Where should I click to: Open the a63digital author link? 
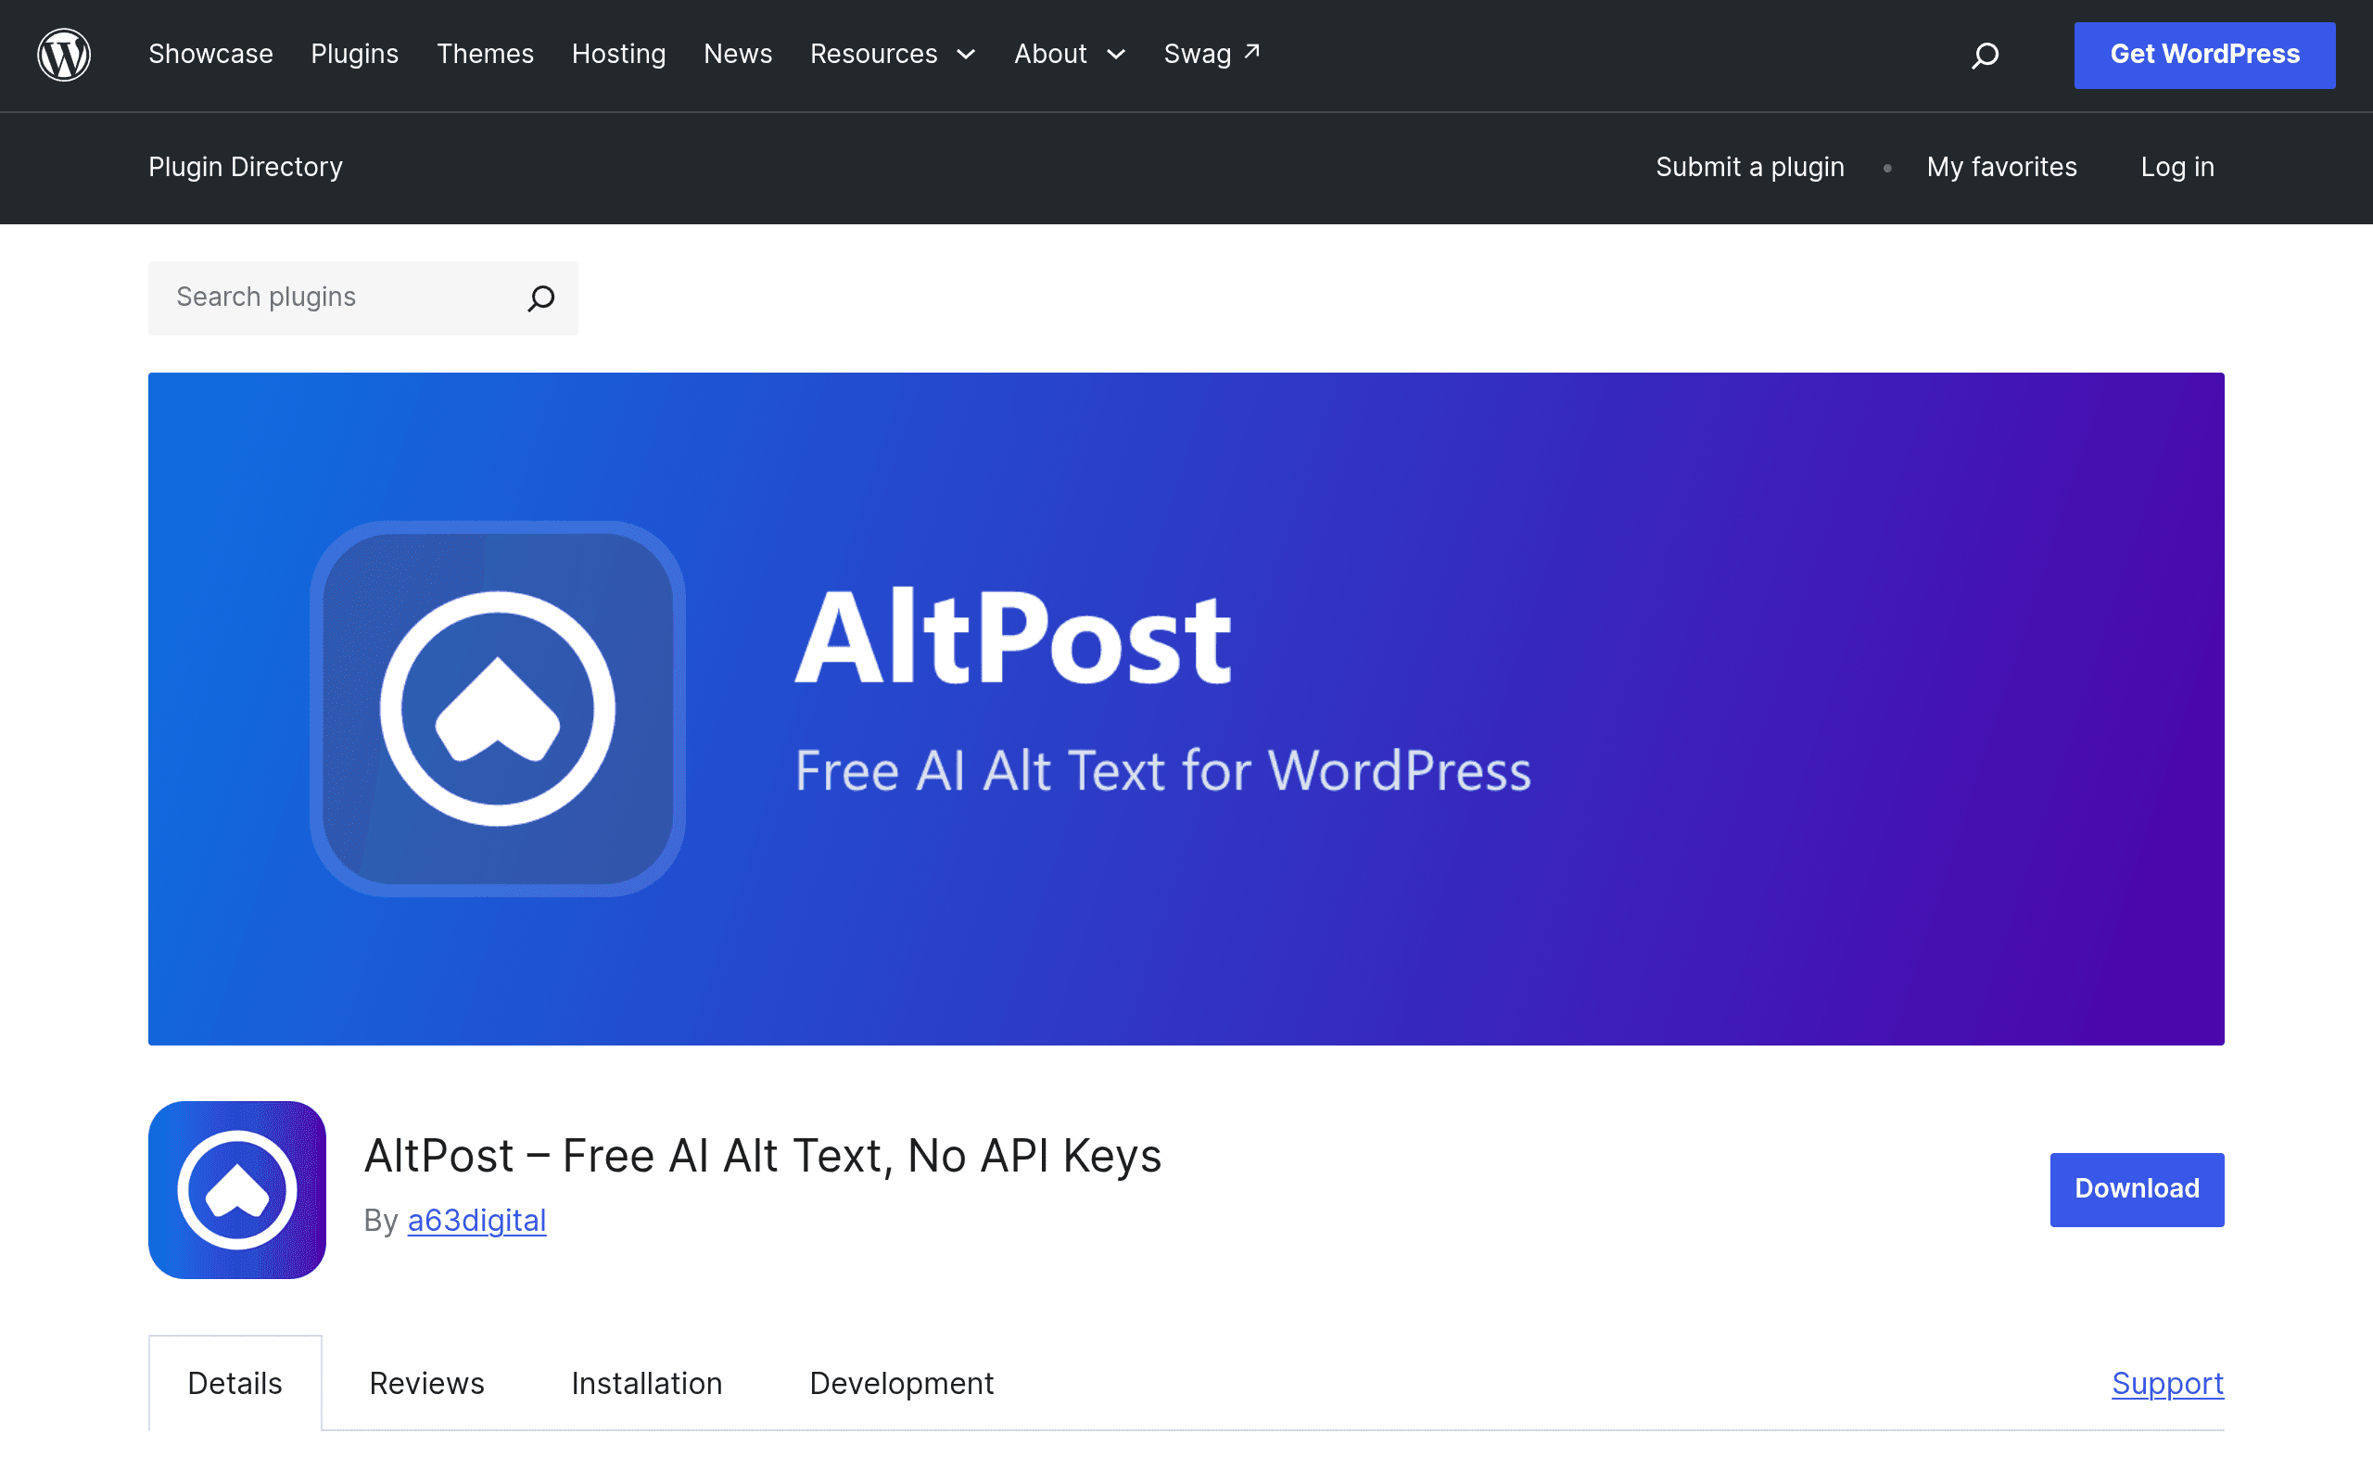476,1220
